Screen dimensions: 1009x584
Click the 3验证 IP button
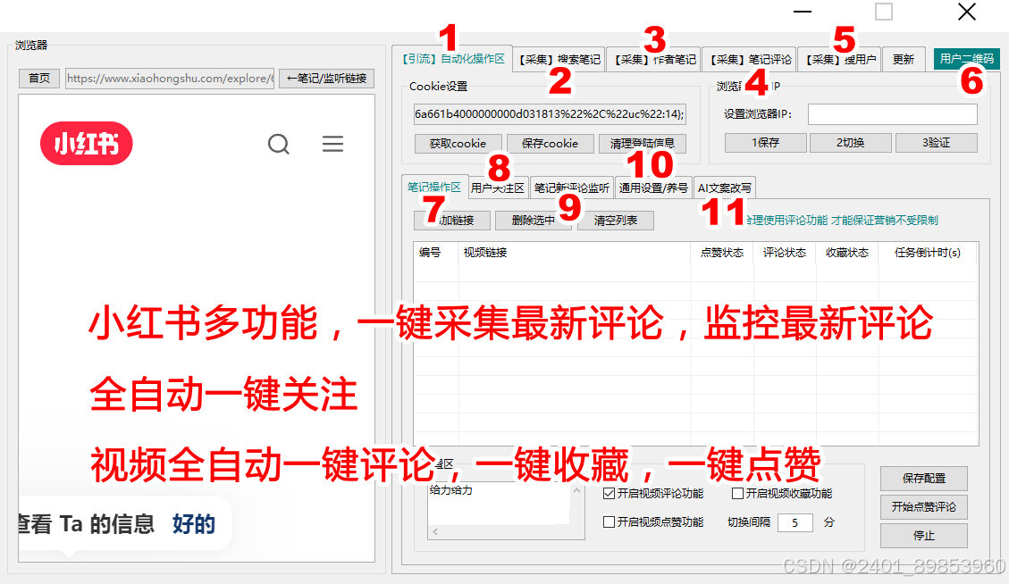[937, 142]
